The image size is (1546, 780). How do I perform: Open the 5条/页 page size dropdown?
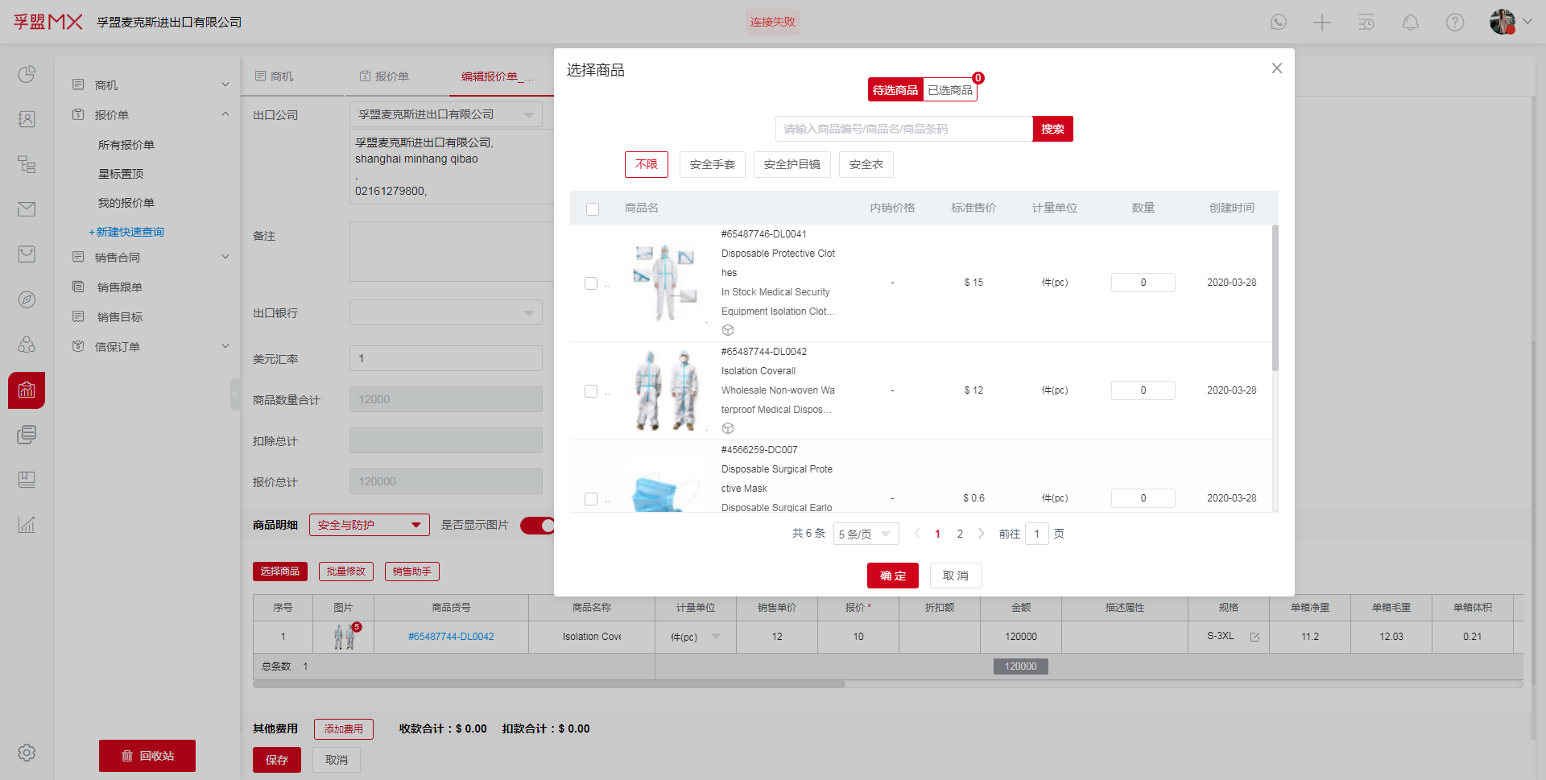(x=866, y=534)
